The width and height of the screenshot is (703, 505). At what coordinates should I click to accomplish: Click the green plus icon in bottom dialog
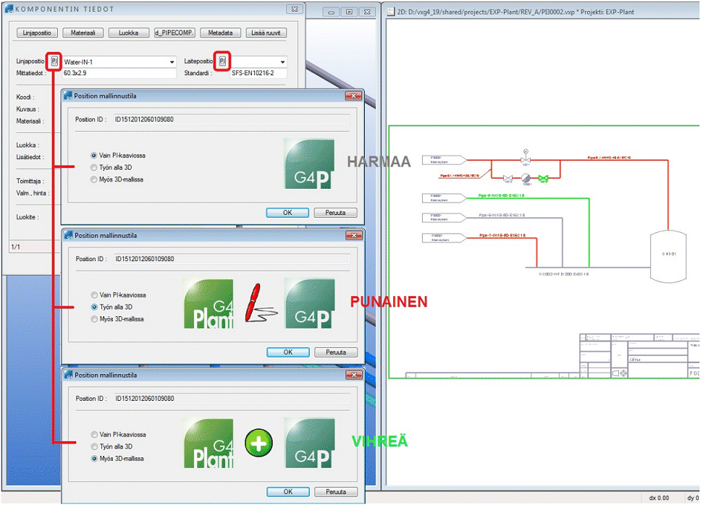coord(258,444)
